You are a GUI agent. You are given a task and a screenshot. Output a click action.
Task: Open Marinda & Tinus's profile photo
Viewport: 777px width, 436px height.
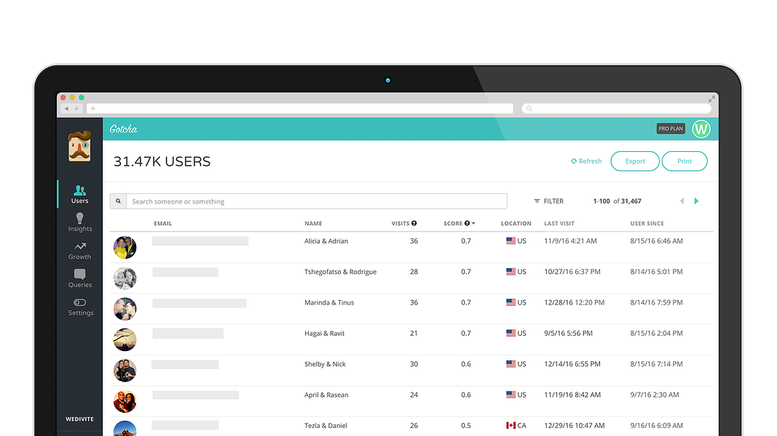pyautogui.click(x=125, y=309)
